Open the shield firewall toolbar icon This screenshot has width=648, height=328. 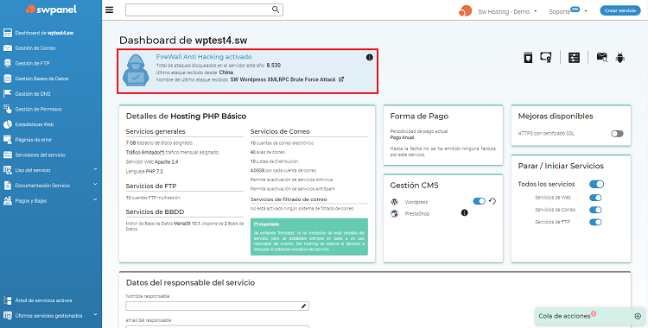528,58
